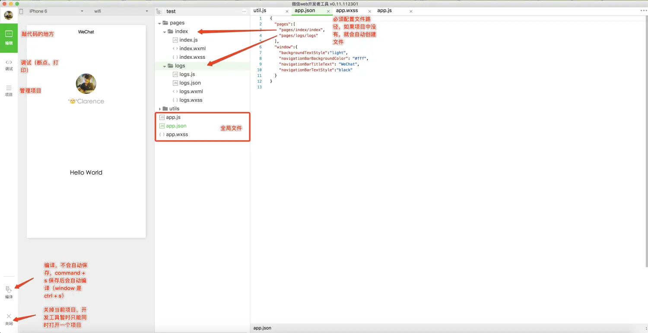Viewport: 648px width, 333px height.
Task: Switch to the app.wxss tab
Action: 347,11
